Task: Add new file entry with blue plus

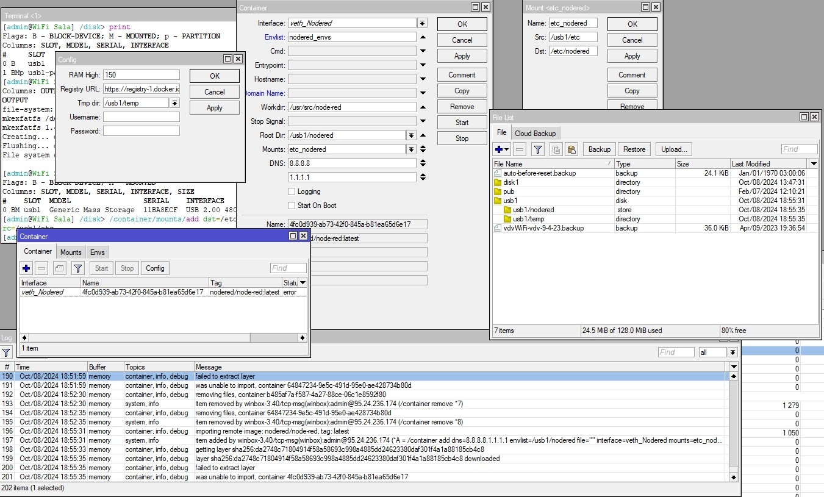Action: 502,149
